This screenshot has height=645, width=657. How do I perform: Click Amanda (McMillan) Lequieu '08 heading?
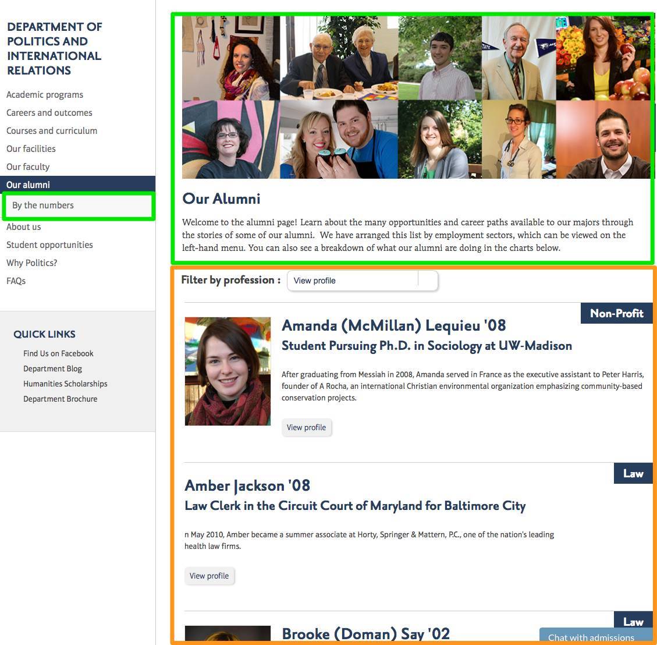pyautogui.click(x=393, y=325)
